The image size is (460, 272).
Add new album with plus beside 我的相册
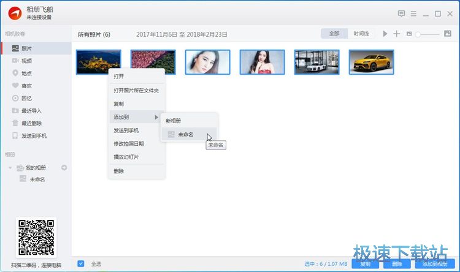(x=64, y=168)
